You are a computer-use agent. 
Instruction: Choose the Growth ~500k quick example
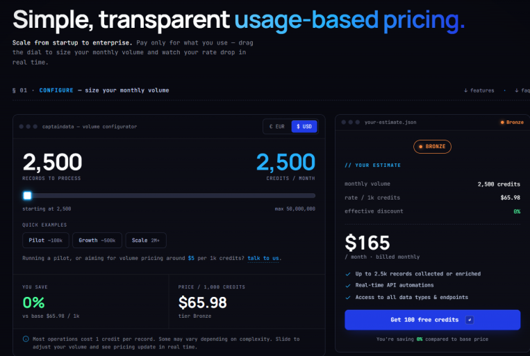pos(97,241)
